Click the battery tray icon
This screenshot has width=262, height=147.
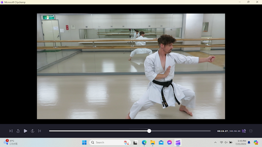click(230, 143)
